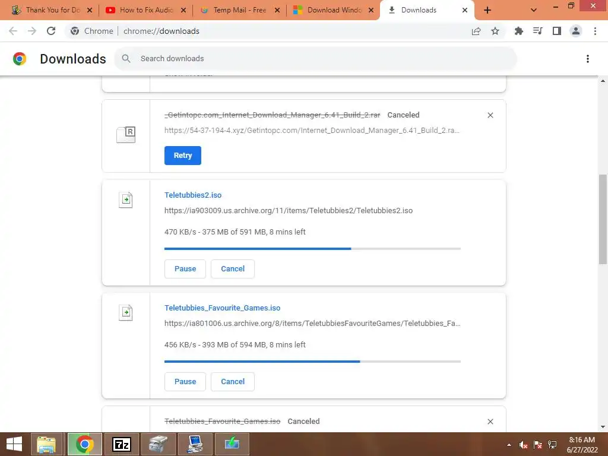The height and width of the screenshot is (456, 608).
Task: Close the 'How to Fix Audio' tab
Action: coord(183,10)
